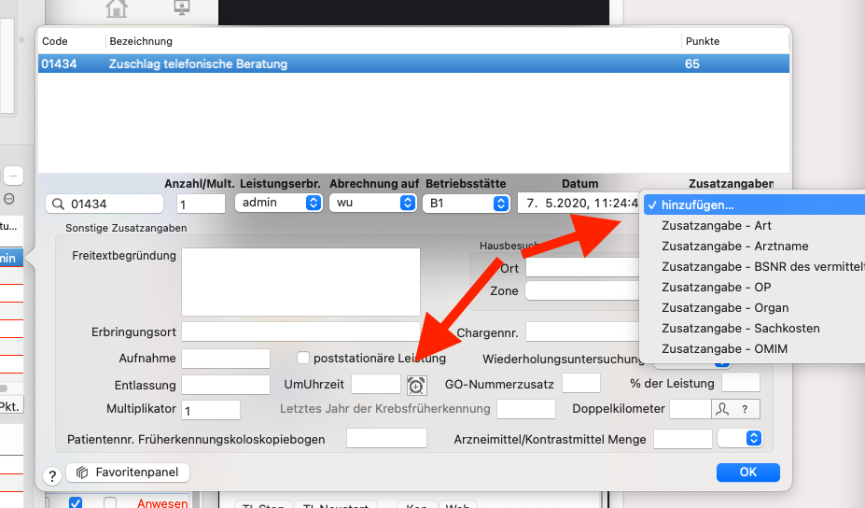The width and height of the screenshot is (865, 508).
Task: Open the Betriebsstätte B1 dropdown
Action: [x=467, y=204]
